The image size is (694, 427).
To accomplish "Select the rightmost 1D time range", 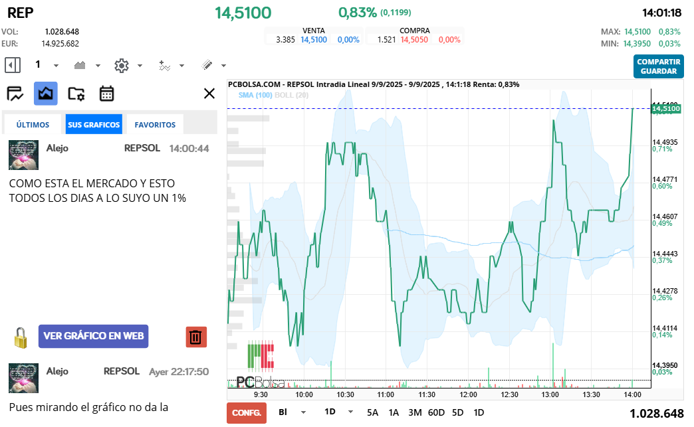I will click(x=479, y=413).
